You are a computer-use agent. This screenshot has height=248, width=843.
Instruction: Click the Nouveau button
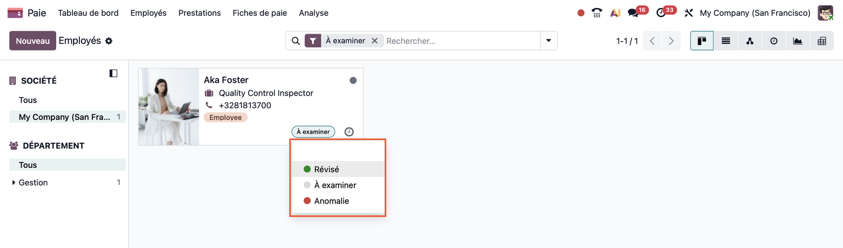click(32, 41)
